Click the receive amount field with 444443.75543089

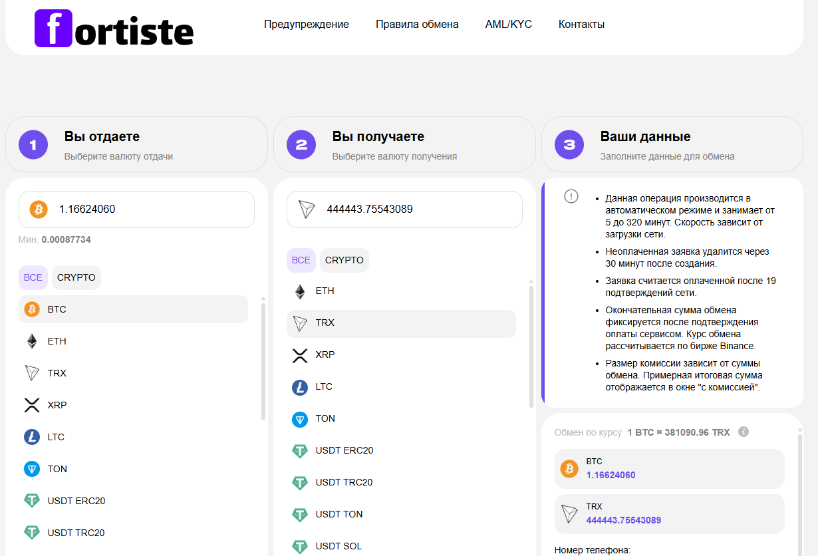click(x=404, y=209)
